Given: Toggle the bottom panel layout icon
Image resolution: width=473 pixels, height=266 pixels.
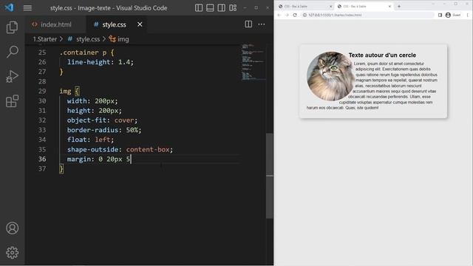Looking at the screenshot, I should coord(210,8).
